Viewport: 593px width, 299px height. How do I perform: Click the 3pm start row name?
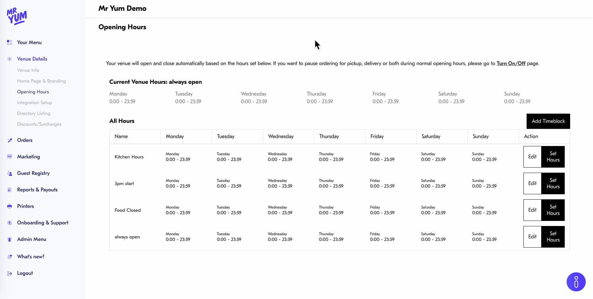(x=124, y=183)
